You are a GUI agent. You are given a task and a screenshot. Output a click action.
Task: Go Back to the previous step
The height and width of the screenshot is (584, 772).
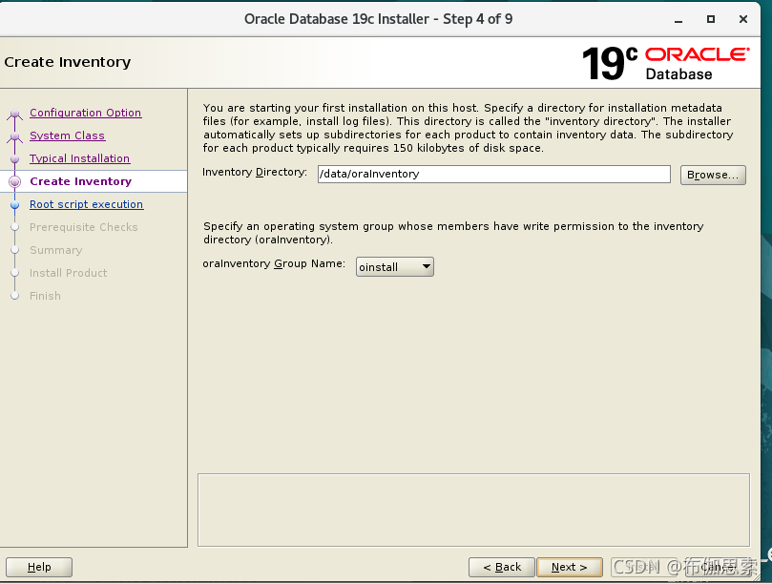[x=502, y=567]
